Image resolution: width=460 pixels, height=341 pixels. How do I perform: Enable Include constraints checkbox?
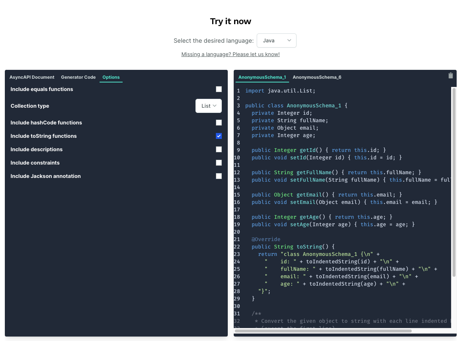point(219,163)
